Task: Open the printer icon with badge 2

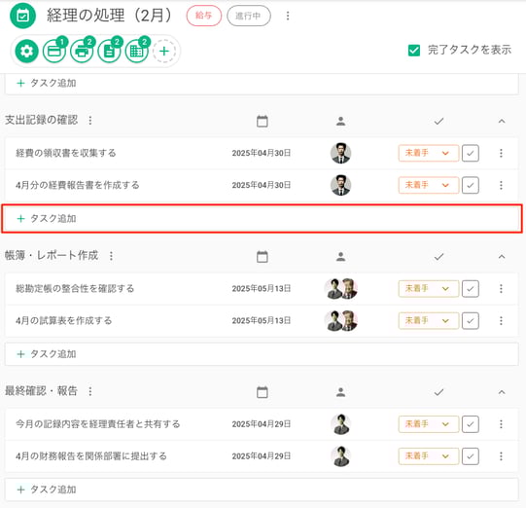Action: [82, 52]
